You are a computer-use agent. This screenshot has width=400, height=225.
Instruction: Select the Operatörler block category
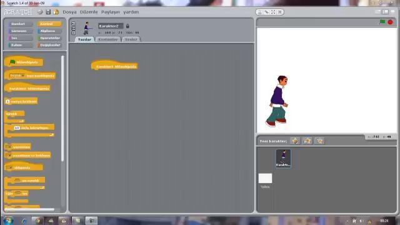point(49,38)
